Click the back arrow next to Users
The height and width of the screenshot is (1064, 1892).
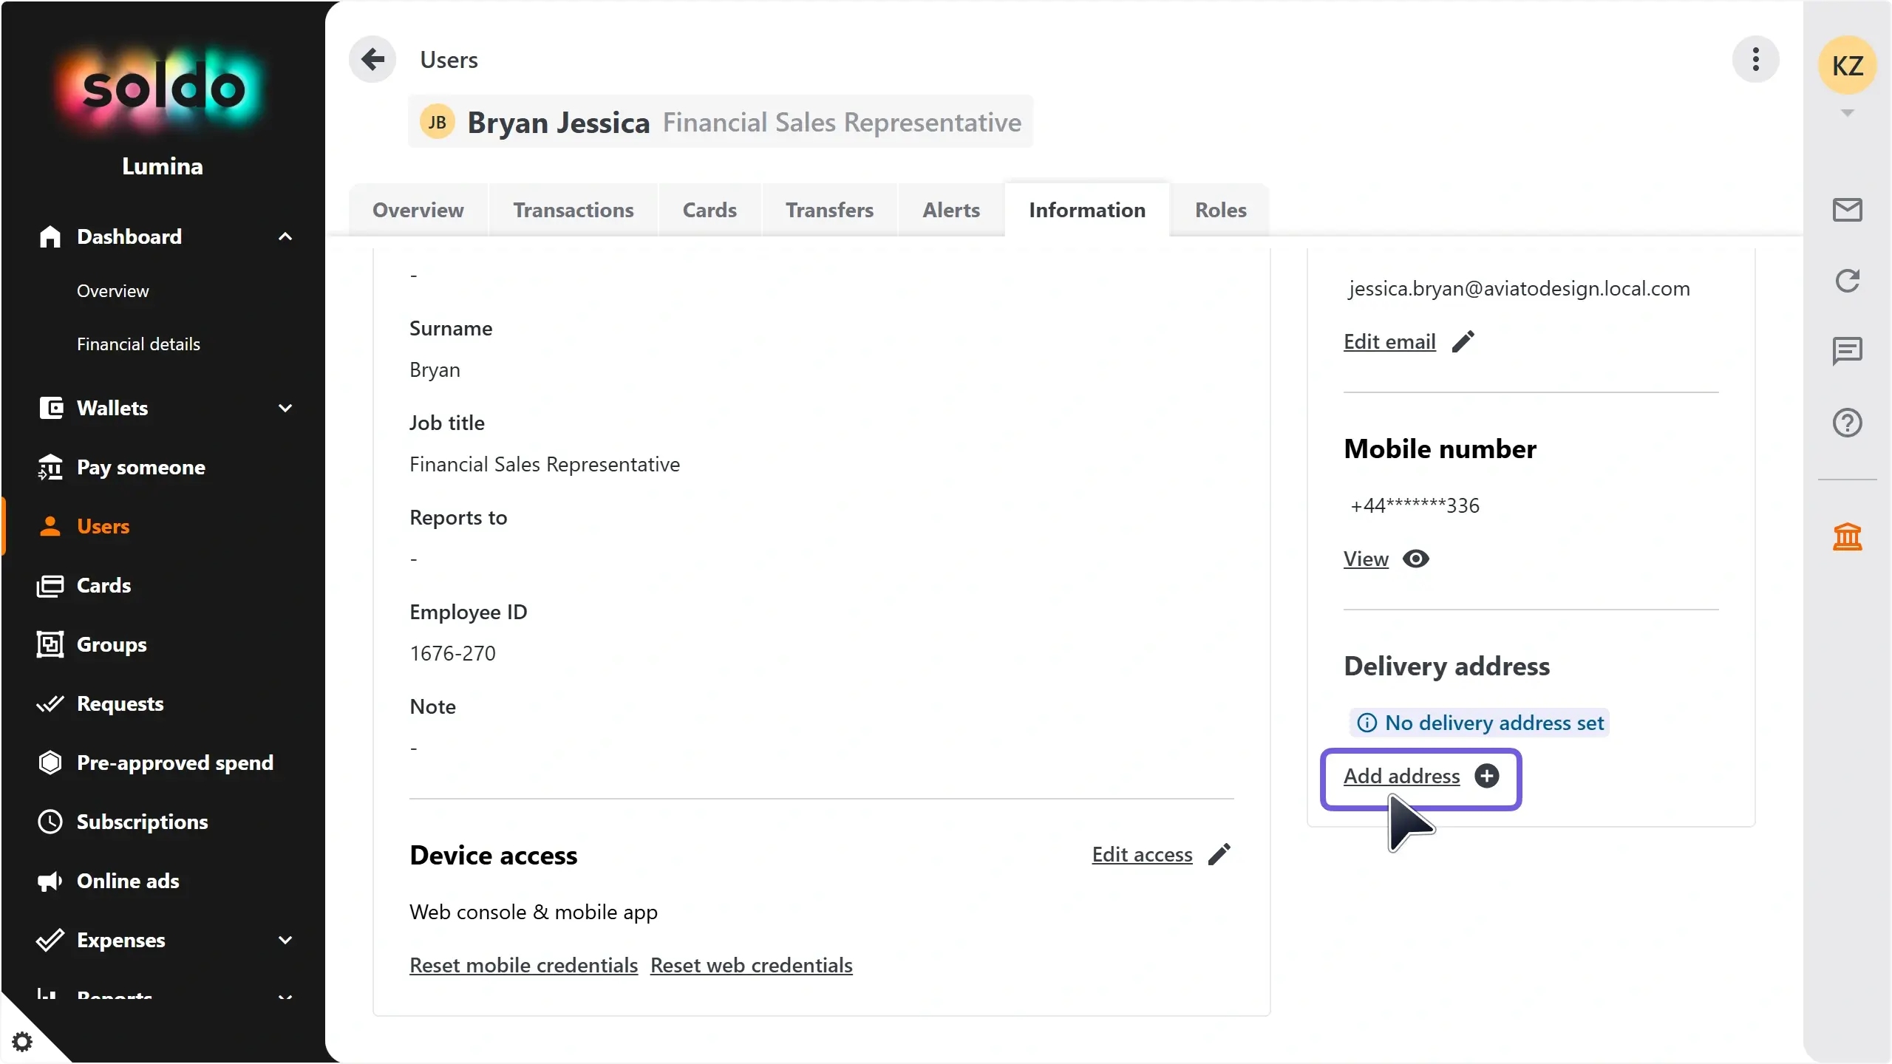(x=372, y=59)
